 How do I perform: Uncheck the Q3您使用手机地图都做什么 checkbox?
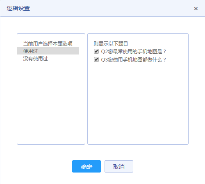[96, 59]
